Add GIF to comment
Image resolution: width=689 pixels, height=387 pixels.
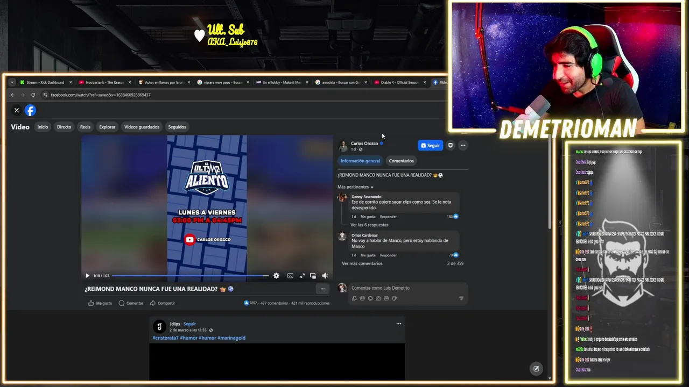(386, 298)
